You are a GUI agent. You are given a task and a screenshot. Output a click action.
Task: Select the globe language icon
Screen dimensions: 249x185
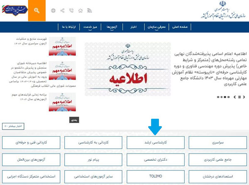53,11
